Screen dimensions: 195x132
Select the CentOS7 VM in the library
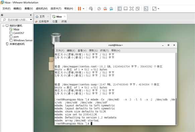click(18, 33)
